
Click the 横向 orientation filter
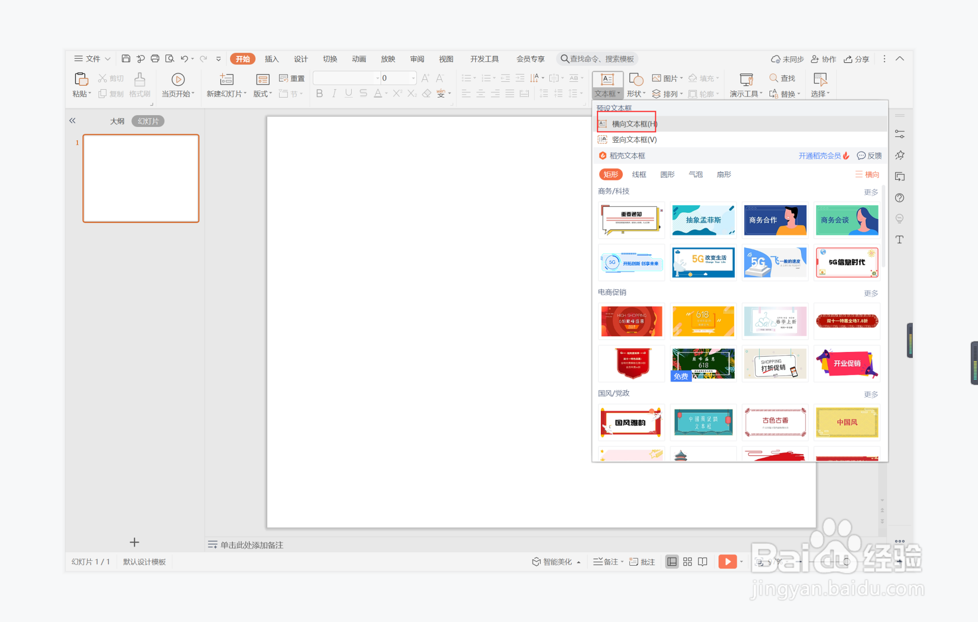[x=867, y=174]
